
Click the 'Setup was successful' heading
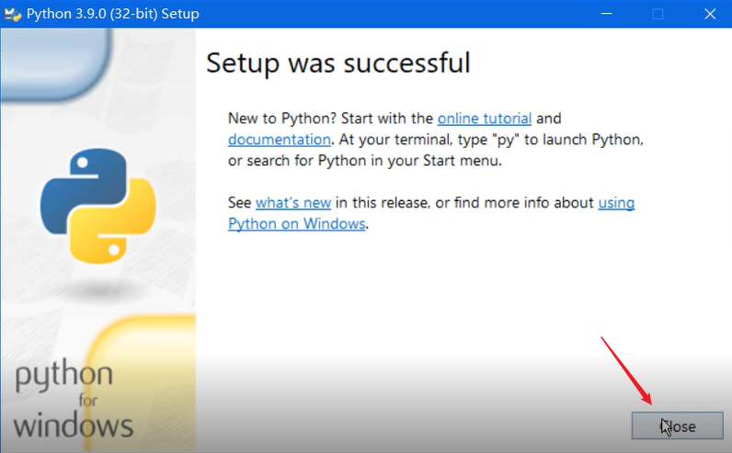338,63
